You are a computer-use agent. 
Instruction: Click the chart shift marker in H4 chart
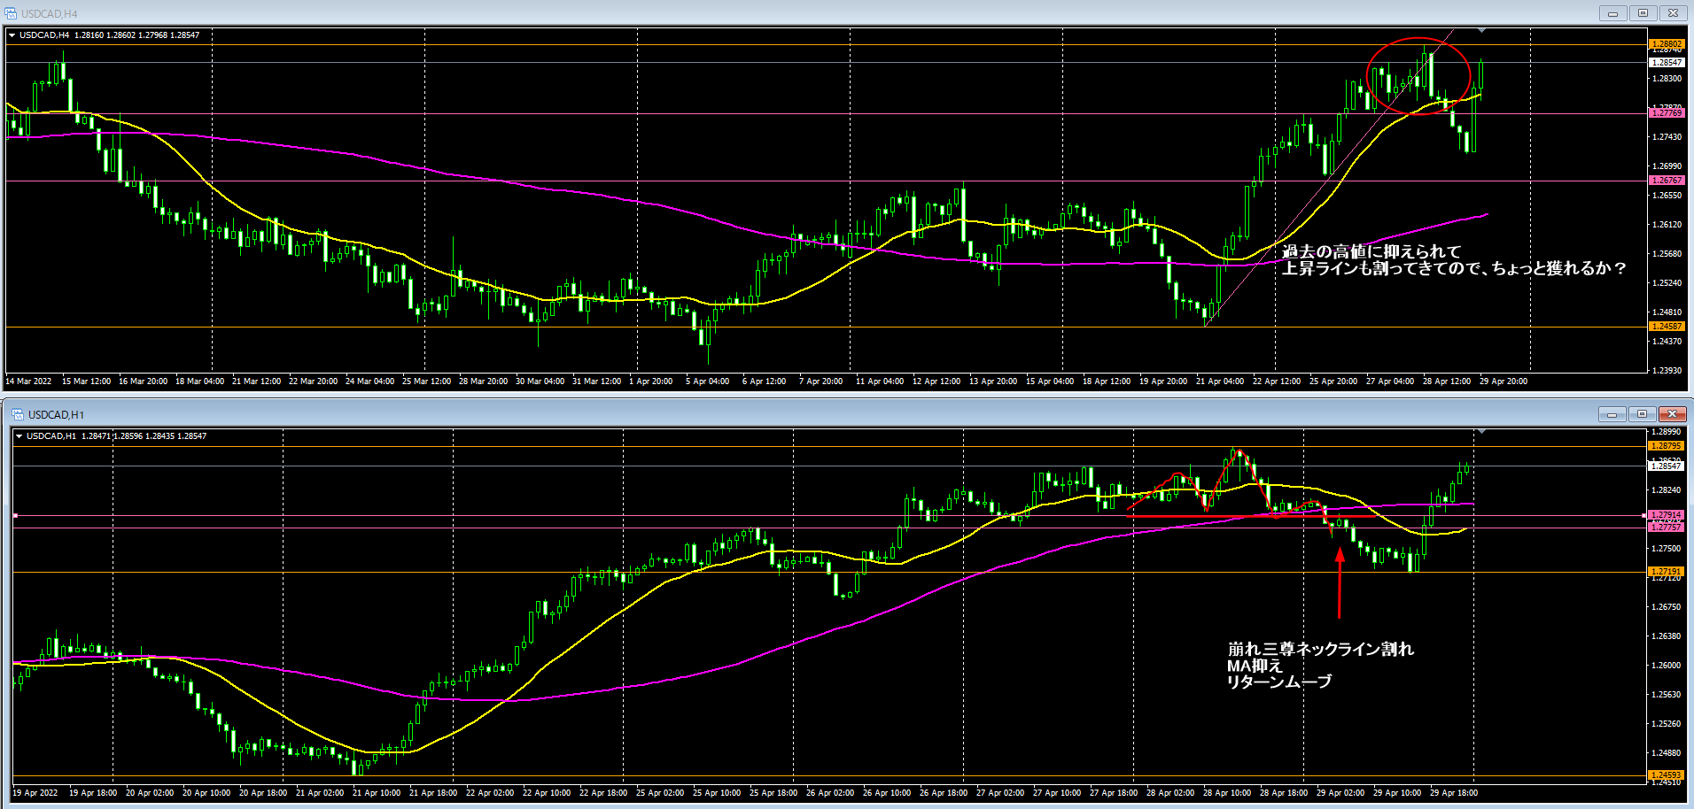[1481, 31]
